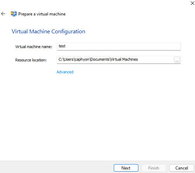Close the dialog with the X icon
195x173 pixels.
pyautogui.click(x=192, y=3)
